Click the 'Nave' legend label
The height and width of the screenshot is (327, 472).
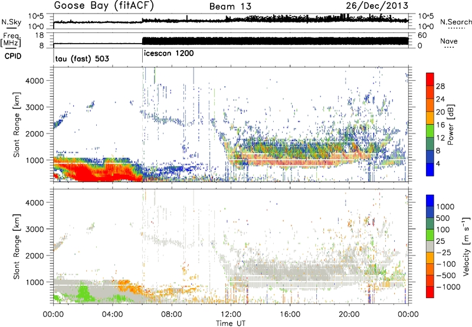pyautogui.click(x=449, y=41)
